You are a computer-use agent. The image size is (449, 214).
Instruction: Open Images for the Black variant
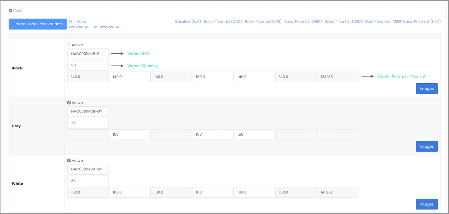pyautogui.click(x=427, y=88)
